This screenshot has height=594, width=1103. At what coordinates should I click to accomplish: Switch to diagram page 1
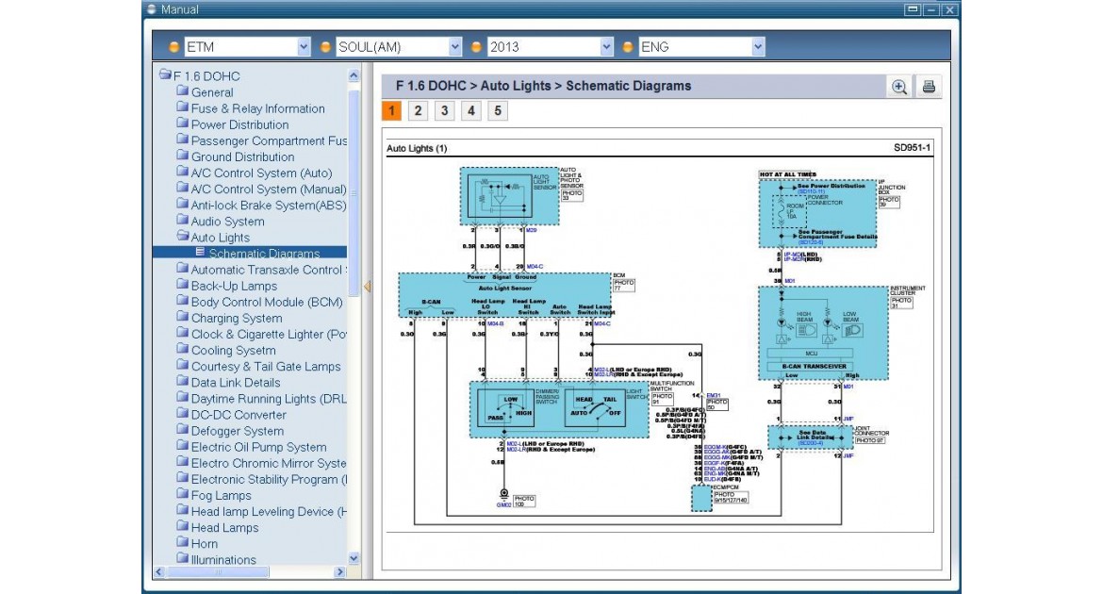coord(392,110)
